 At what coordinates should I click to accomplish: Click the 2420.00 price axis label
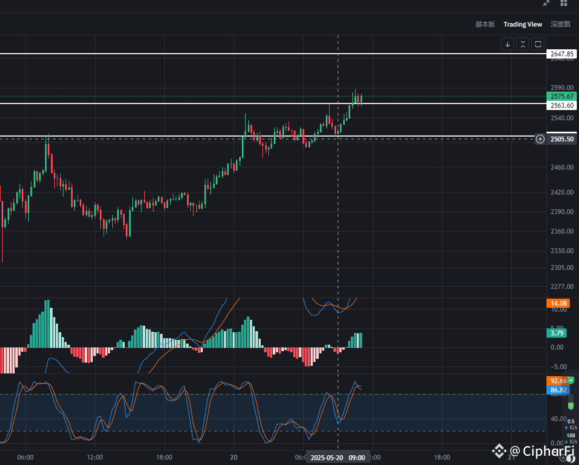[x=562, y=192]
